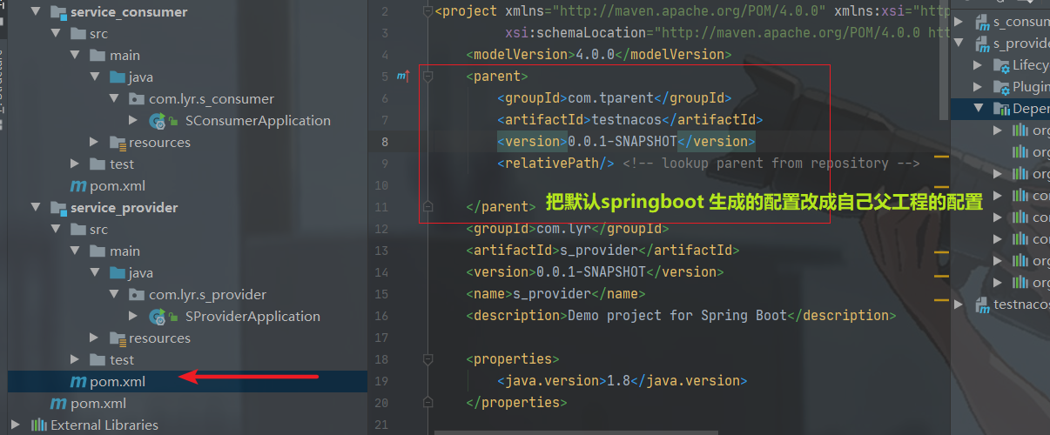Click the External Libraries icon
The height and width of the screenshot is (435, 1050).
(x=39, y=425)
